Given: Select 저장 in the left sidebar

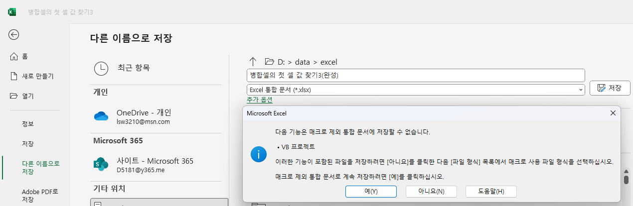Looking at the screenshot, I should (28, 143).
